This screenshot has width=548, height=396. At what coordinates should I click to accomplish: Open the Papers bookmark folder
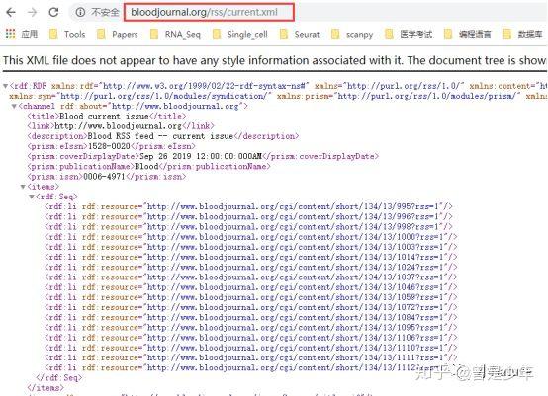pyautogui.click(x=118, y=34)
